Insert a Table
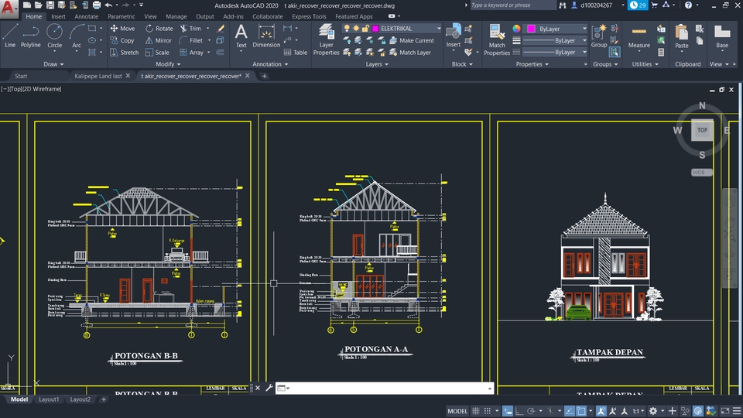The height and width of the screenshot is (418, 743). (295, 53)
